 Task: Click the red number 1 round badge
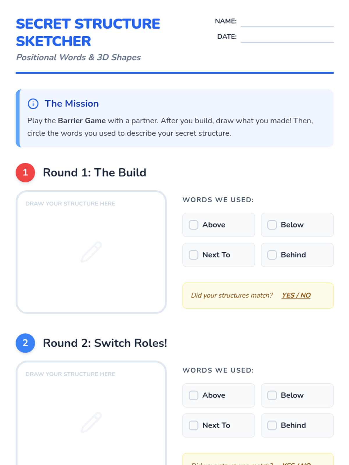25,173
